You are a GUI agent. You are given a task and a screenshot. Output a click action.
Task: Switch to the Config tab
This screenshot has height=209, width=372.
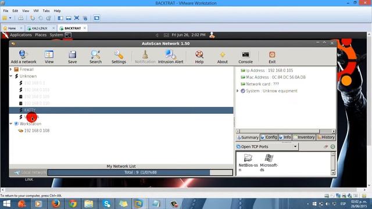click(269, 137)
